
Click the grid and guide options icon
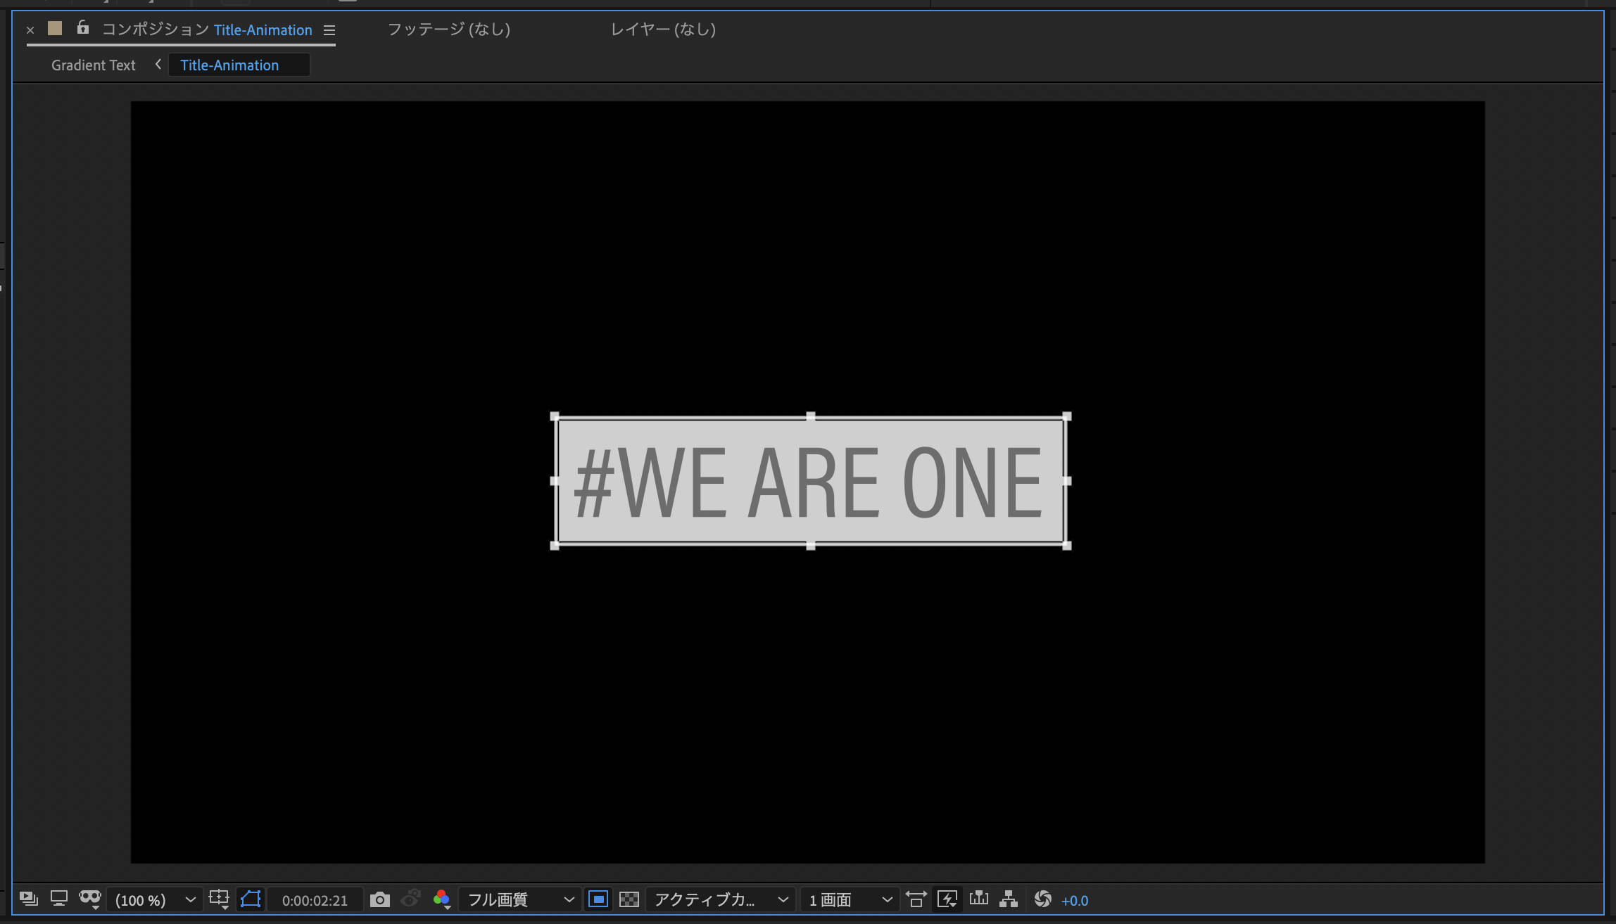(219, 899)
